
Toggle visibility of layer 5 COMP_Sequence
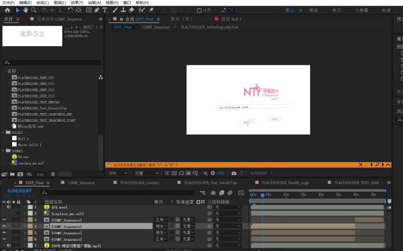(4, 233)
